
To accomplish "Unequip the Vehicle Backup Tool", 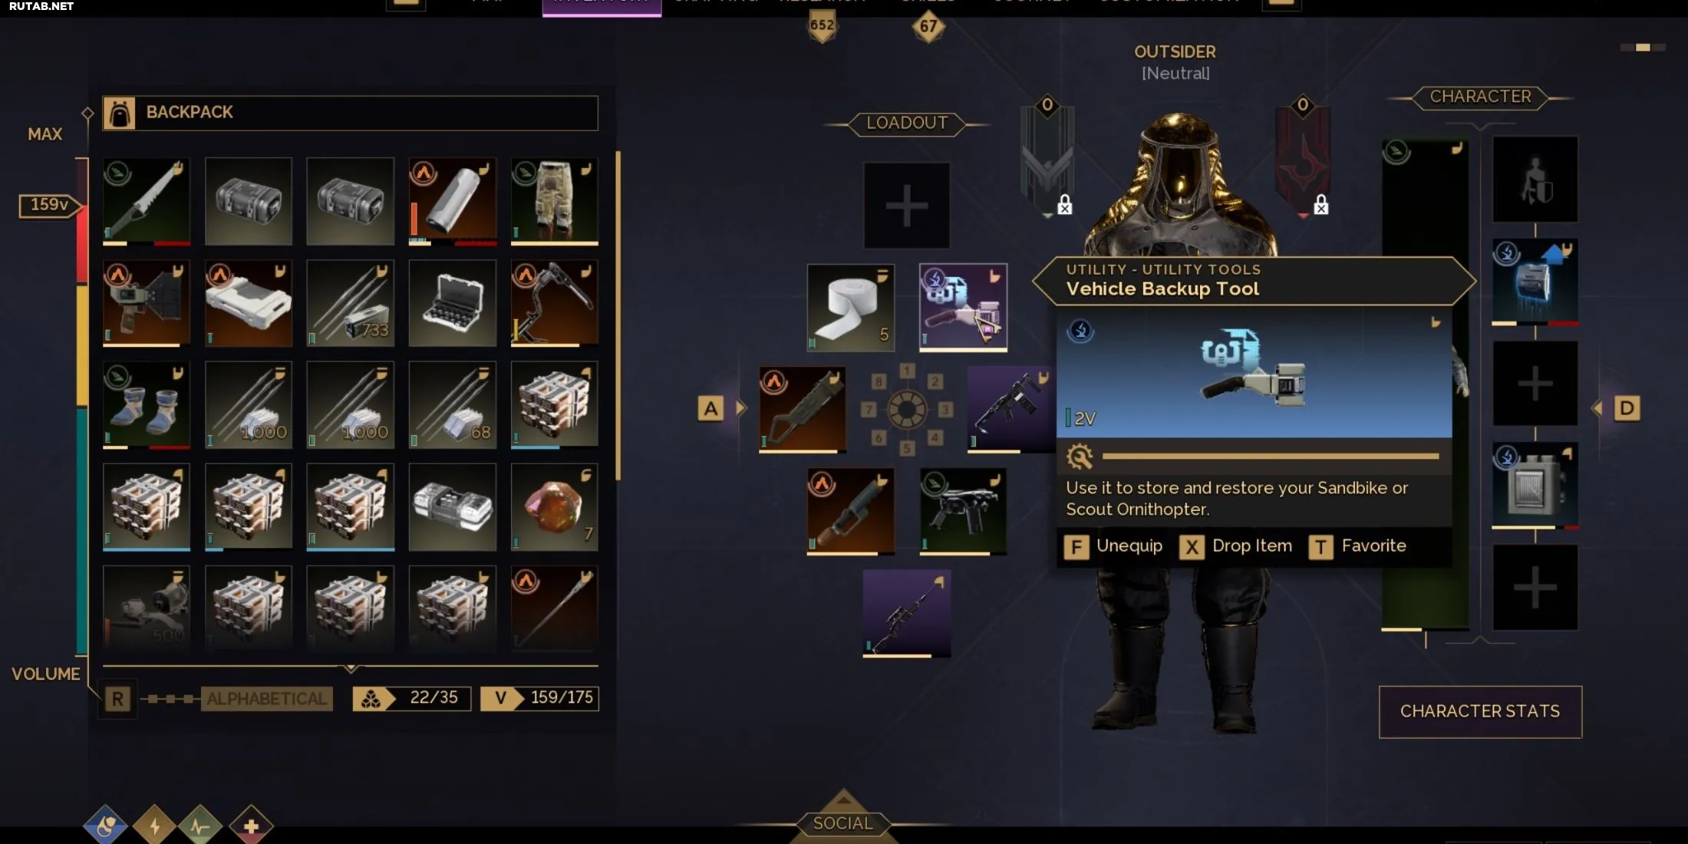I will click(1114, 546).
